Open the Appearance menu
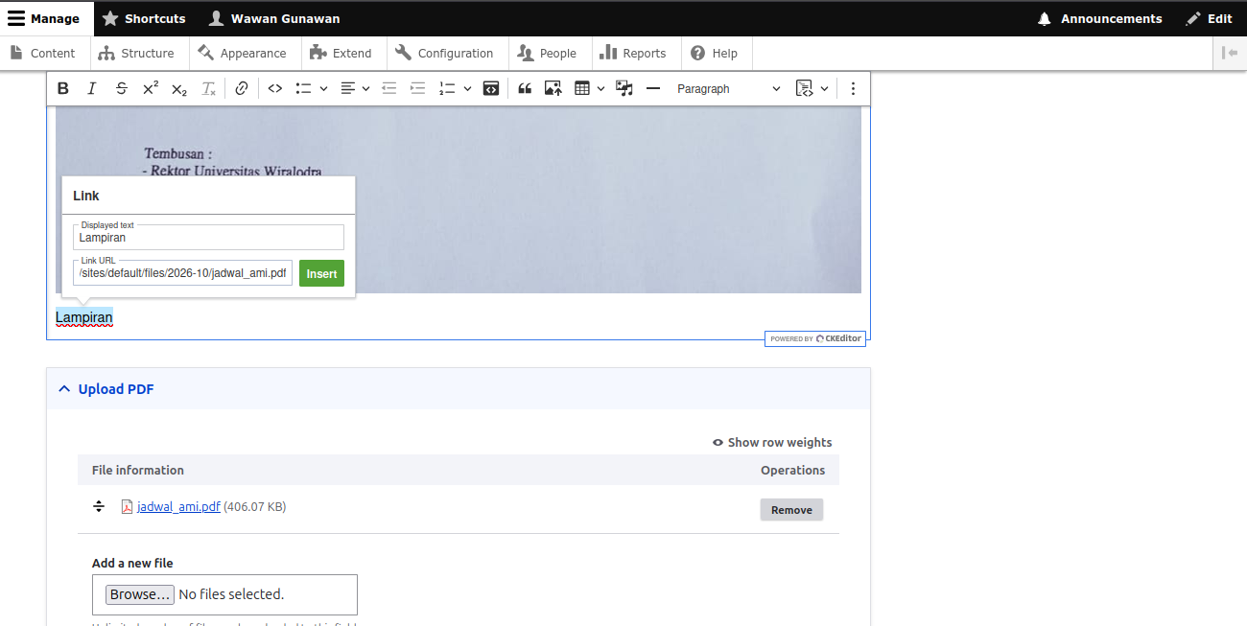Viewport: 1247px width, 626px height. pyautogui.click(x=244, y=54)
